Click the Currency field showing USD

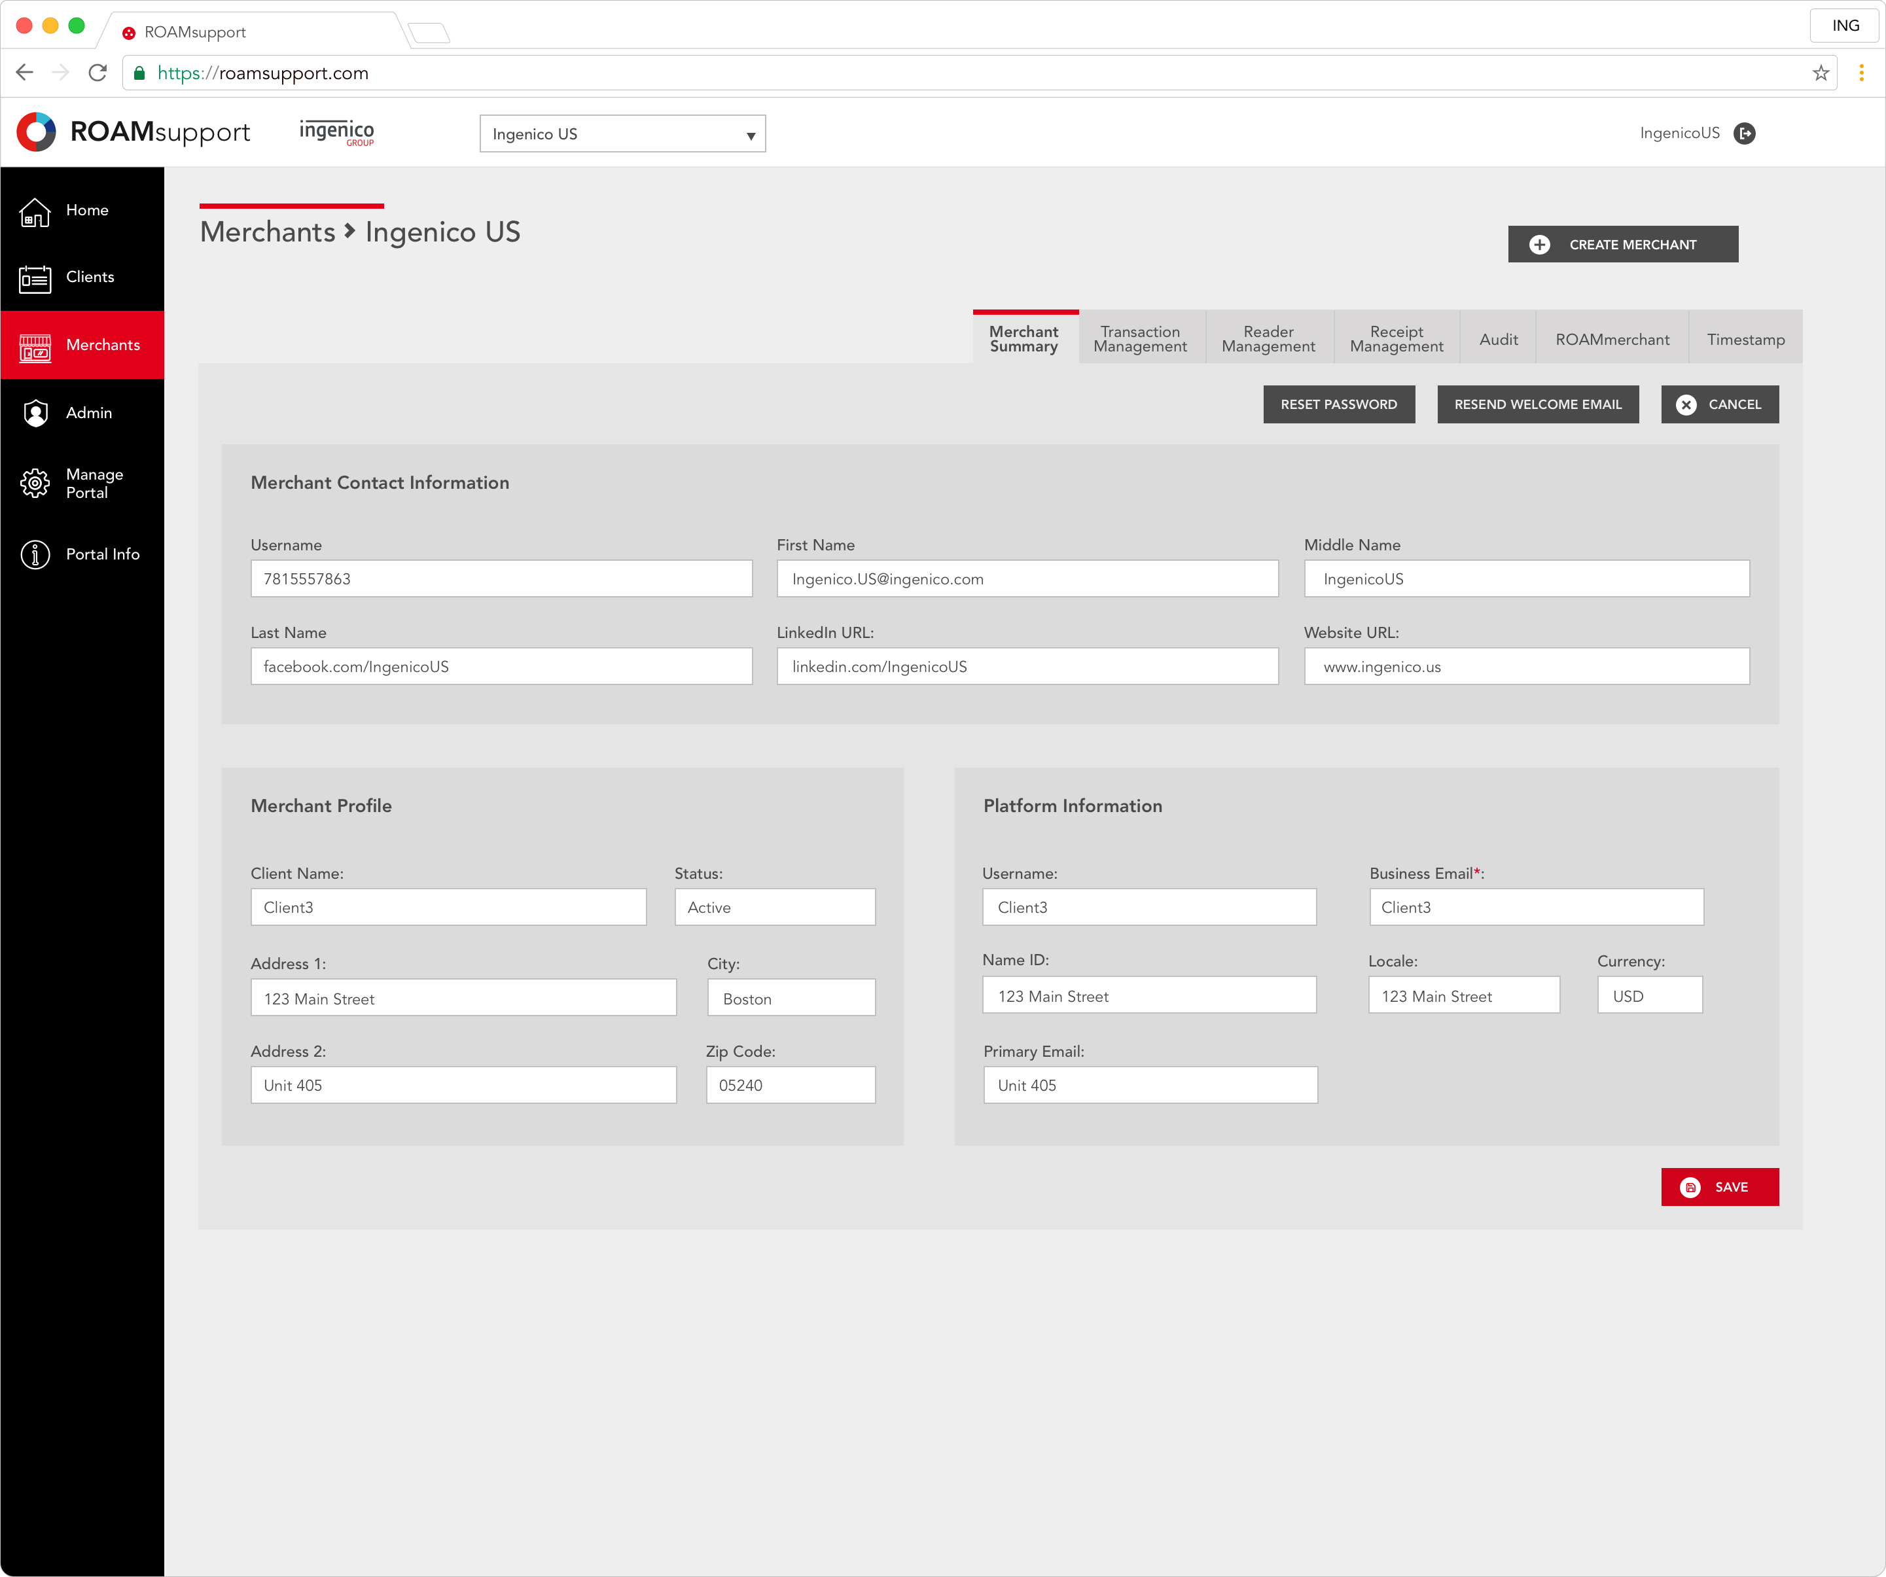click(1650, 996)
